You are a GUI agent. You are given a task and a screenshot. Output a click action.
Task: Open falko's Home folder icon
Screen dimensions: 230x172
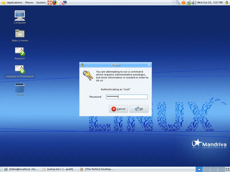click(20, 36)
